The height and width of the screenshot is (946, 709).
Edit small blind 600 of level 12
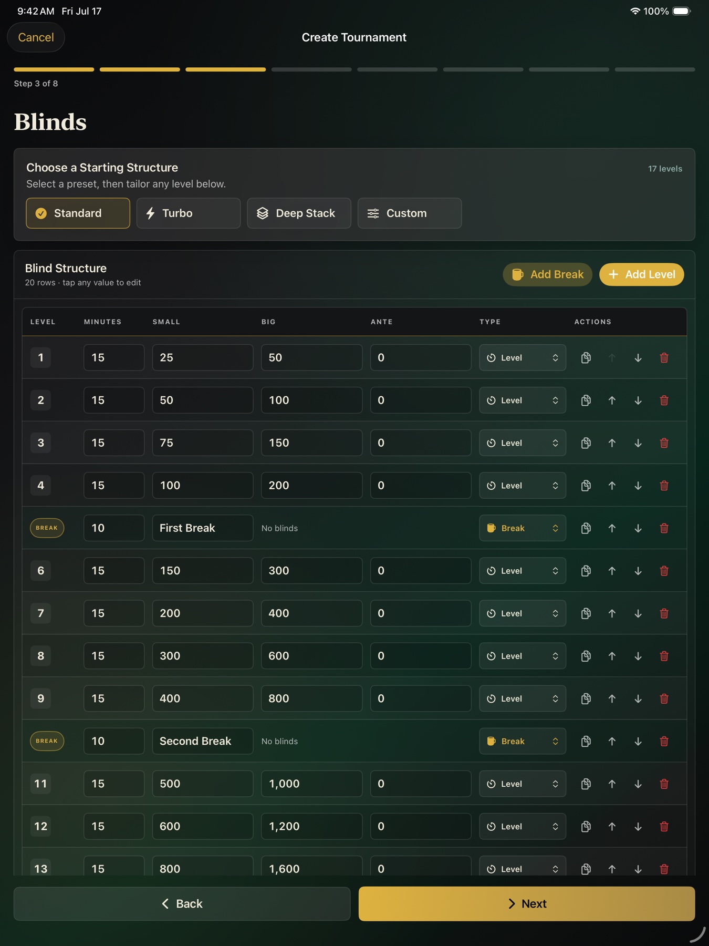pos(203,826)
